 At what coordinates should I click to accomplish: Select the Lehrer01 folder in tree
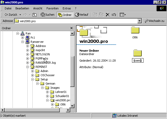tap(61, 92)
